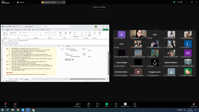The height and width of the screenshot is (112, 199).
Task: Open Excel font name dropdown
Action: click(19, 33)
